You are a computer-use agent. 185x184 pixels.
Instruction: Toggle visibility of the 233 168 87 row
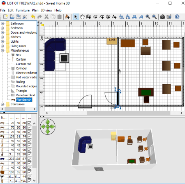29,159
